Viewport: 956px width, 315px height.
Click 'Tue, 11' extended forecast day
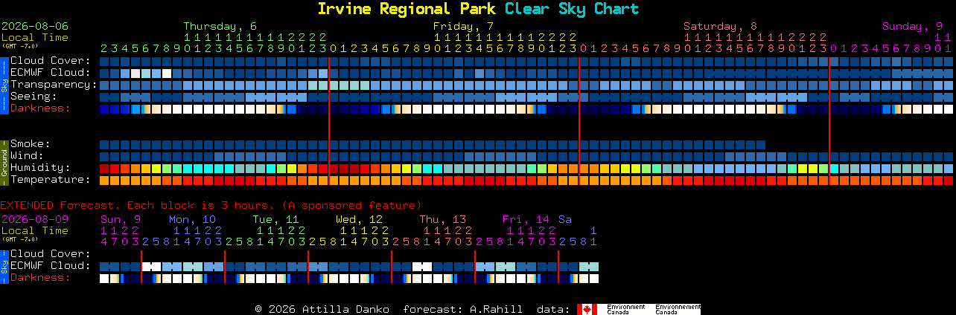275,219
